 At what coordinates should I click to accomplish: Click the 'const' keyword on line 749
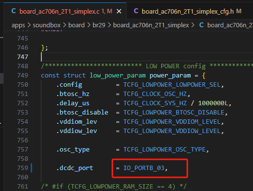pyautogui.click(x=50, y=76)
